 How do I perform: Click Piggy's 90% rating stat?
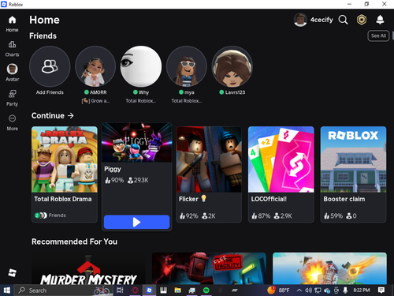pos(114,180)
